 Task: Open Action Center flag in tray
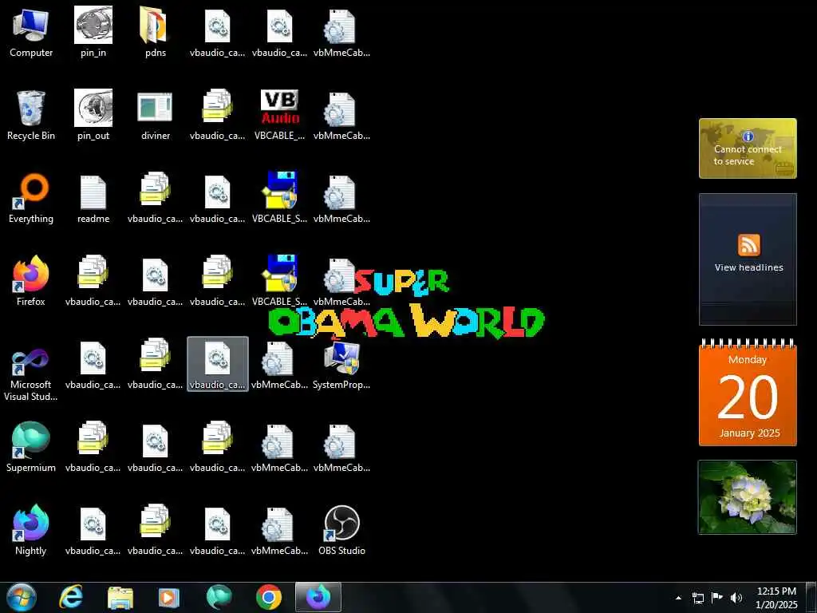(717, 598)
